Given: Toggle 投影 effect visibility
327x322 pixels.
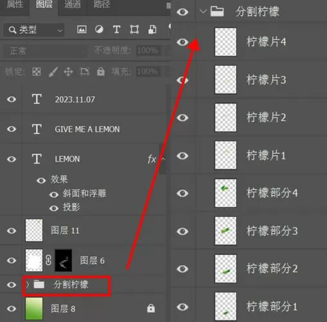Looking at the screenshot, I should (x=54, y=208).
